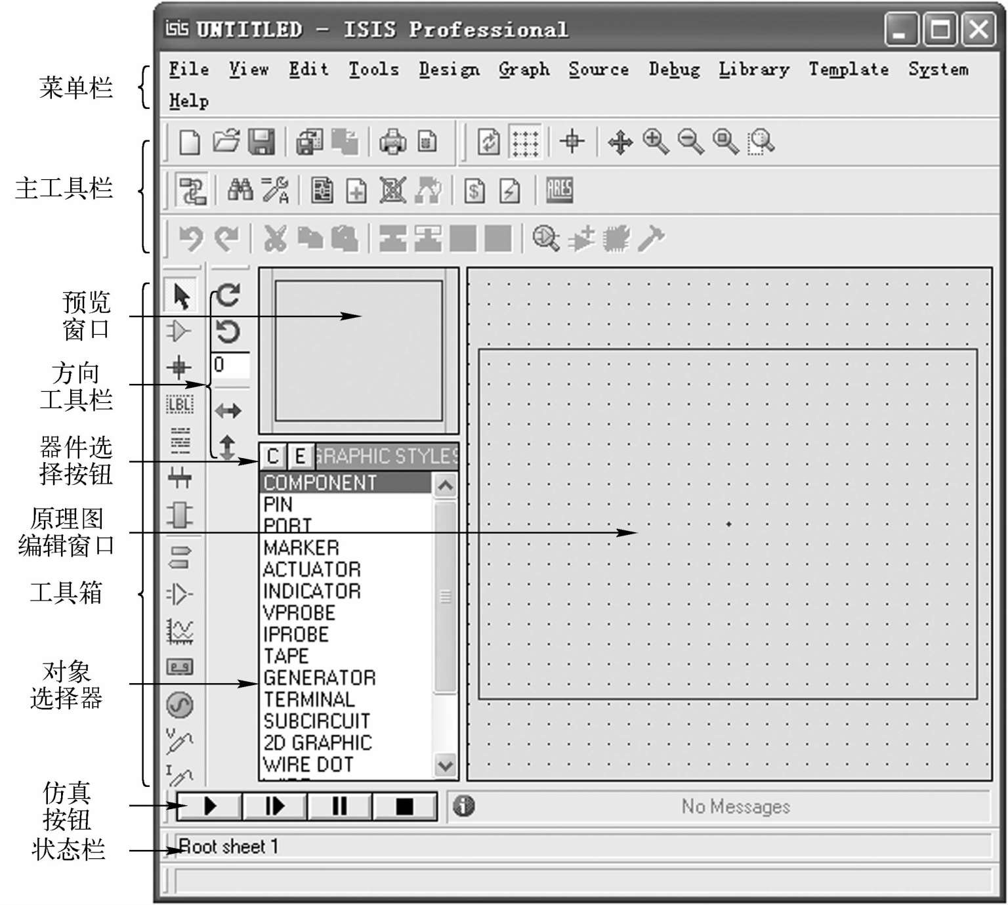Open the print icon in toolbar

(x=392, y=142)
